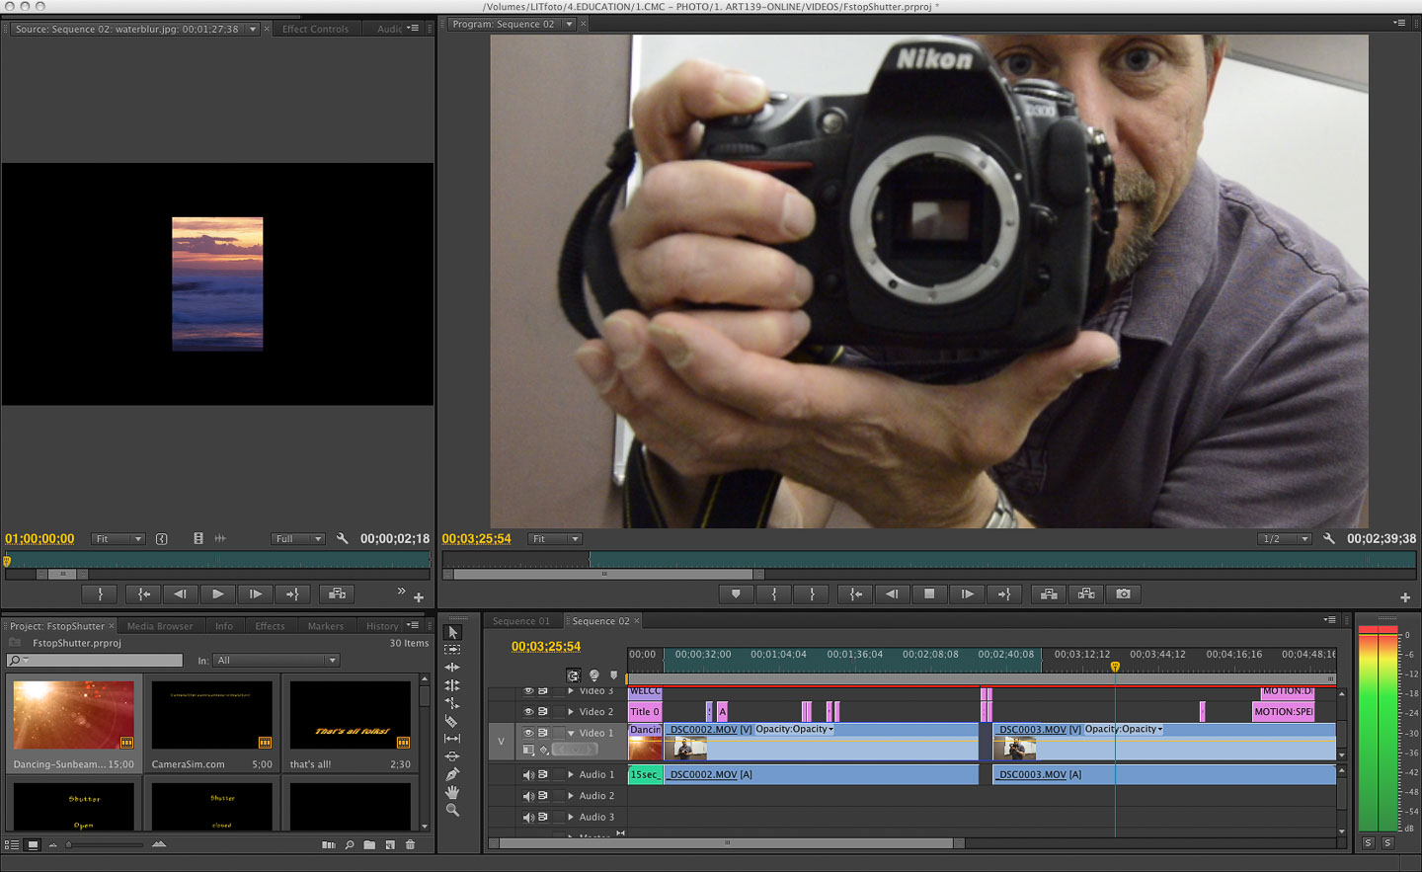Click the Extract button in Program monitor
The width and height of the screenshot is (1422, 872).
tap(1086, 594)
